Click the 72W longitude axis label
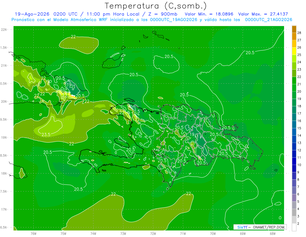 153,234
